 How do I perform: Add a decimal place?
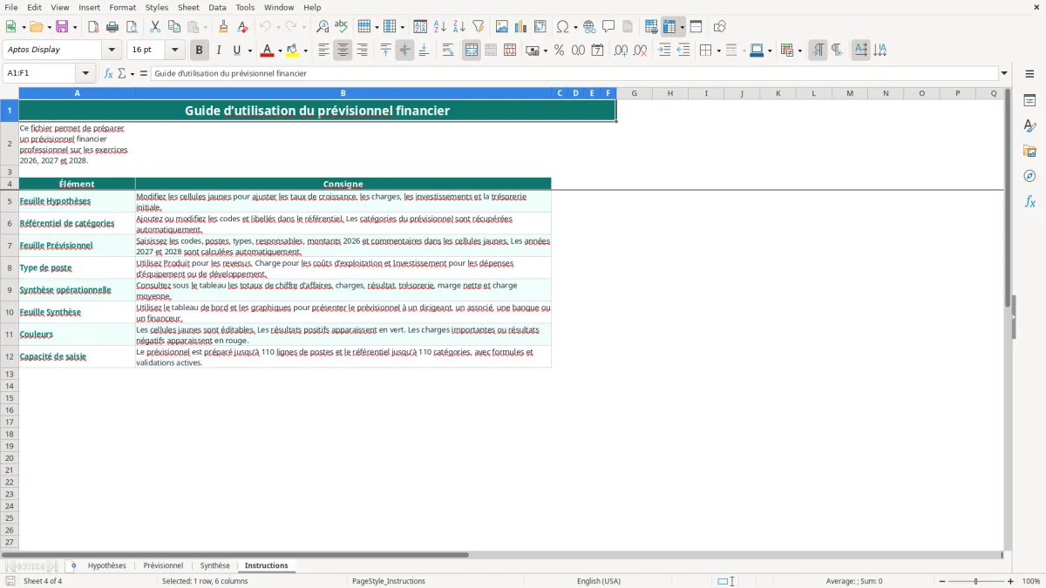(x=621, y=51)
